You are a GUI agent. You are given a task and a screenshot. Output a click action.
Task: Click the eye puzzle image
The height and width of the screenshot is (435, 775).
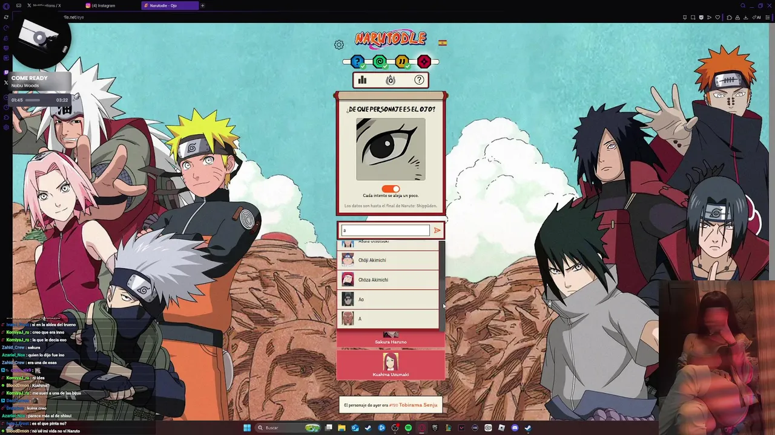391,149
